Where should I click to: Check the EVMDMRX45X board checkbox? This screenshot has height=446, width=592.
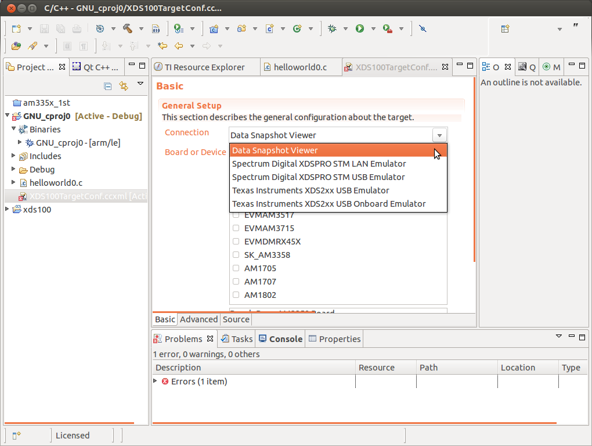click(x=236, y=242)
